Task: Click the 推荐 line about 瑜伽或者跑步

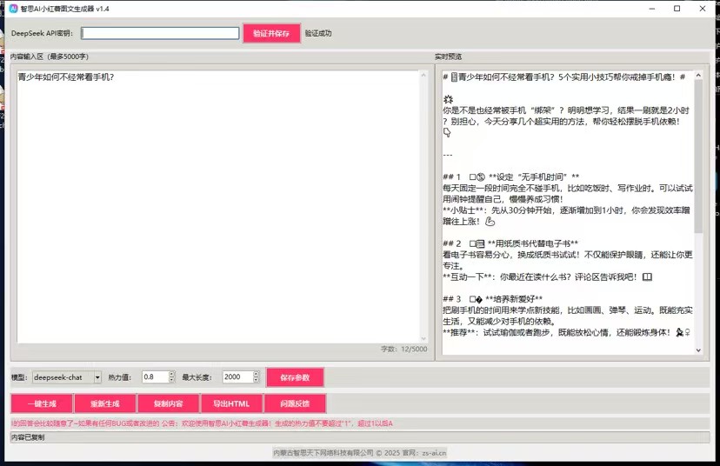Action: pyautogui.click(x=567, y=332)
